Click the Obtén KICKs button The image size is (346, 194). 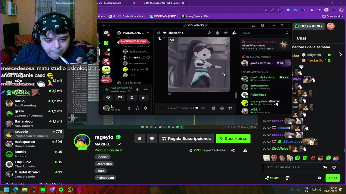(309, 26)
